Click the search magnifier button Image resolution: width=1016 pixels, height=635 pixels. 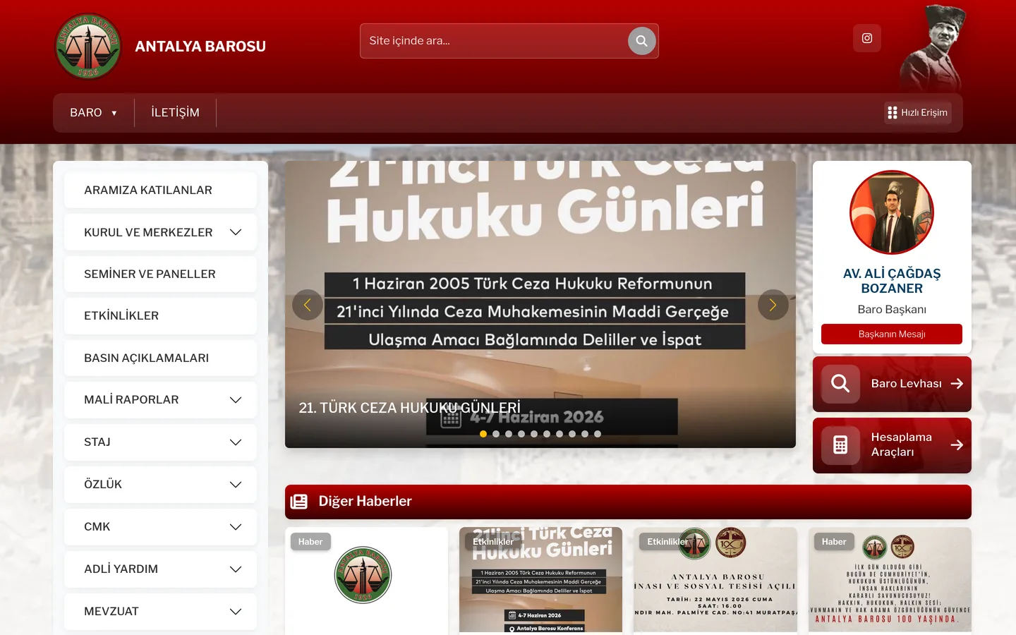641,41
